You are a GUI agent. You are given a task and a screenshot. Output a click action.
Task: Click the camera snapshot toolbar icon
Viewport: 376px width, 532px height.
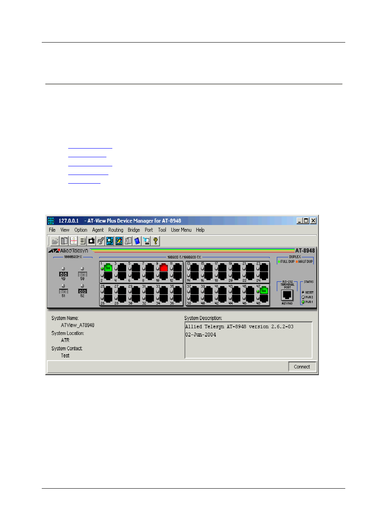pos(91,241)
